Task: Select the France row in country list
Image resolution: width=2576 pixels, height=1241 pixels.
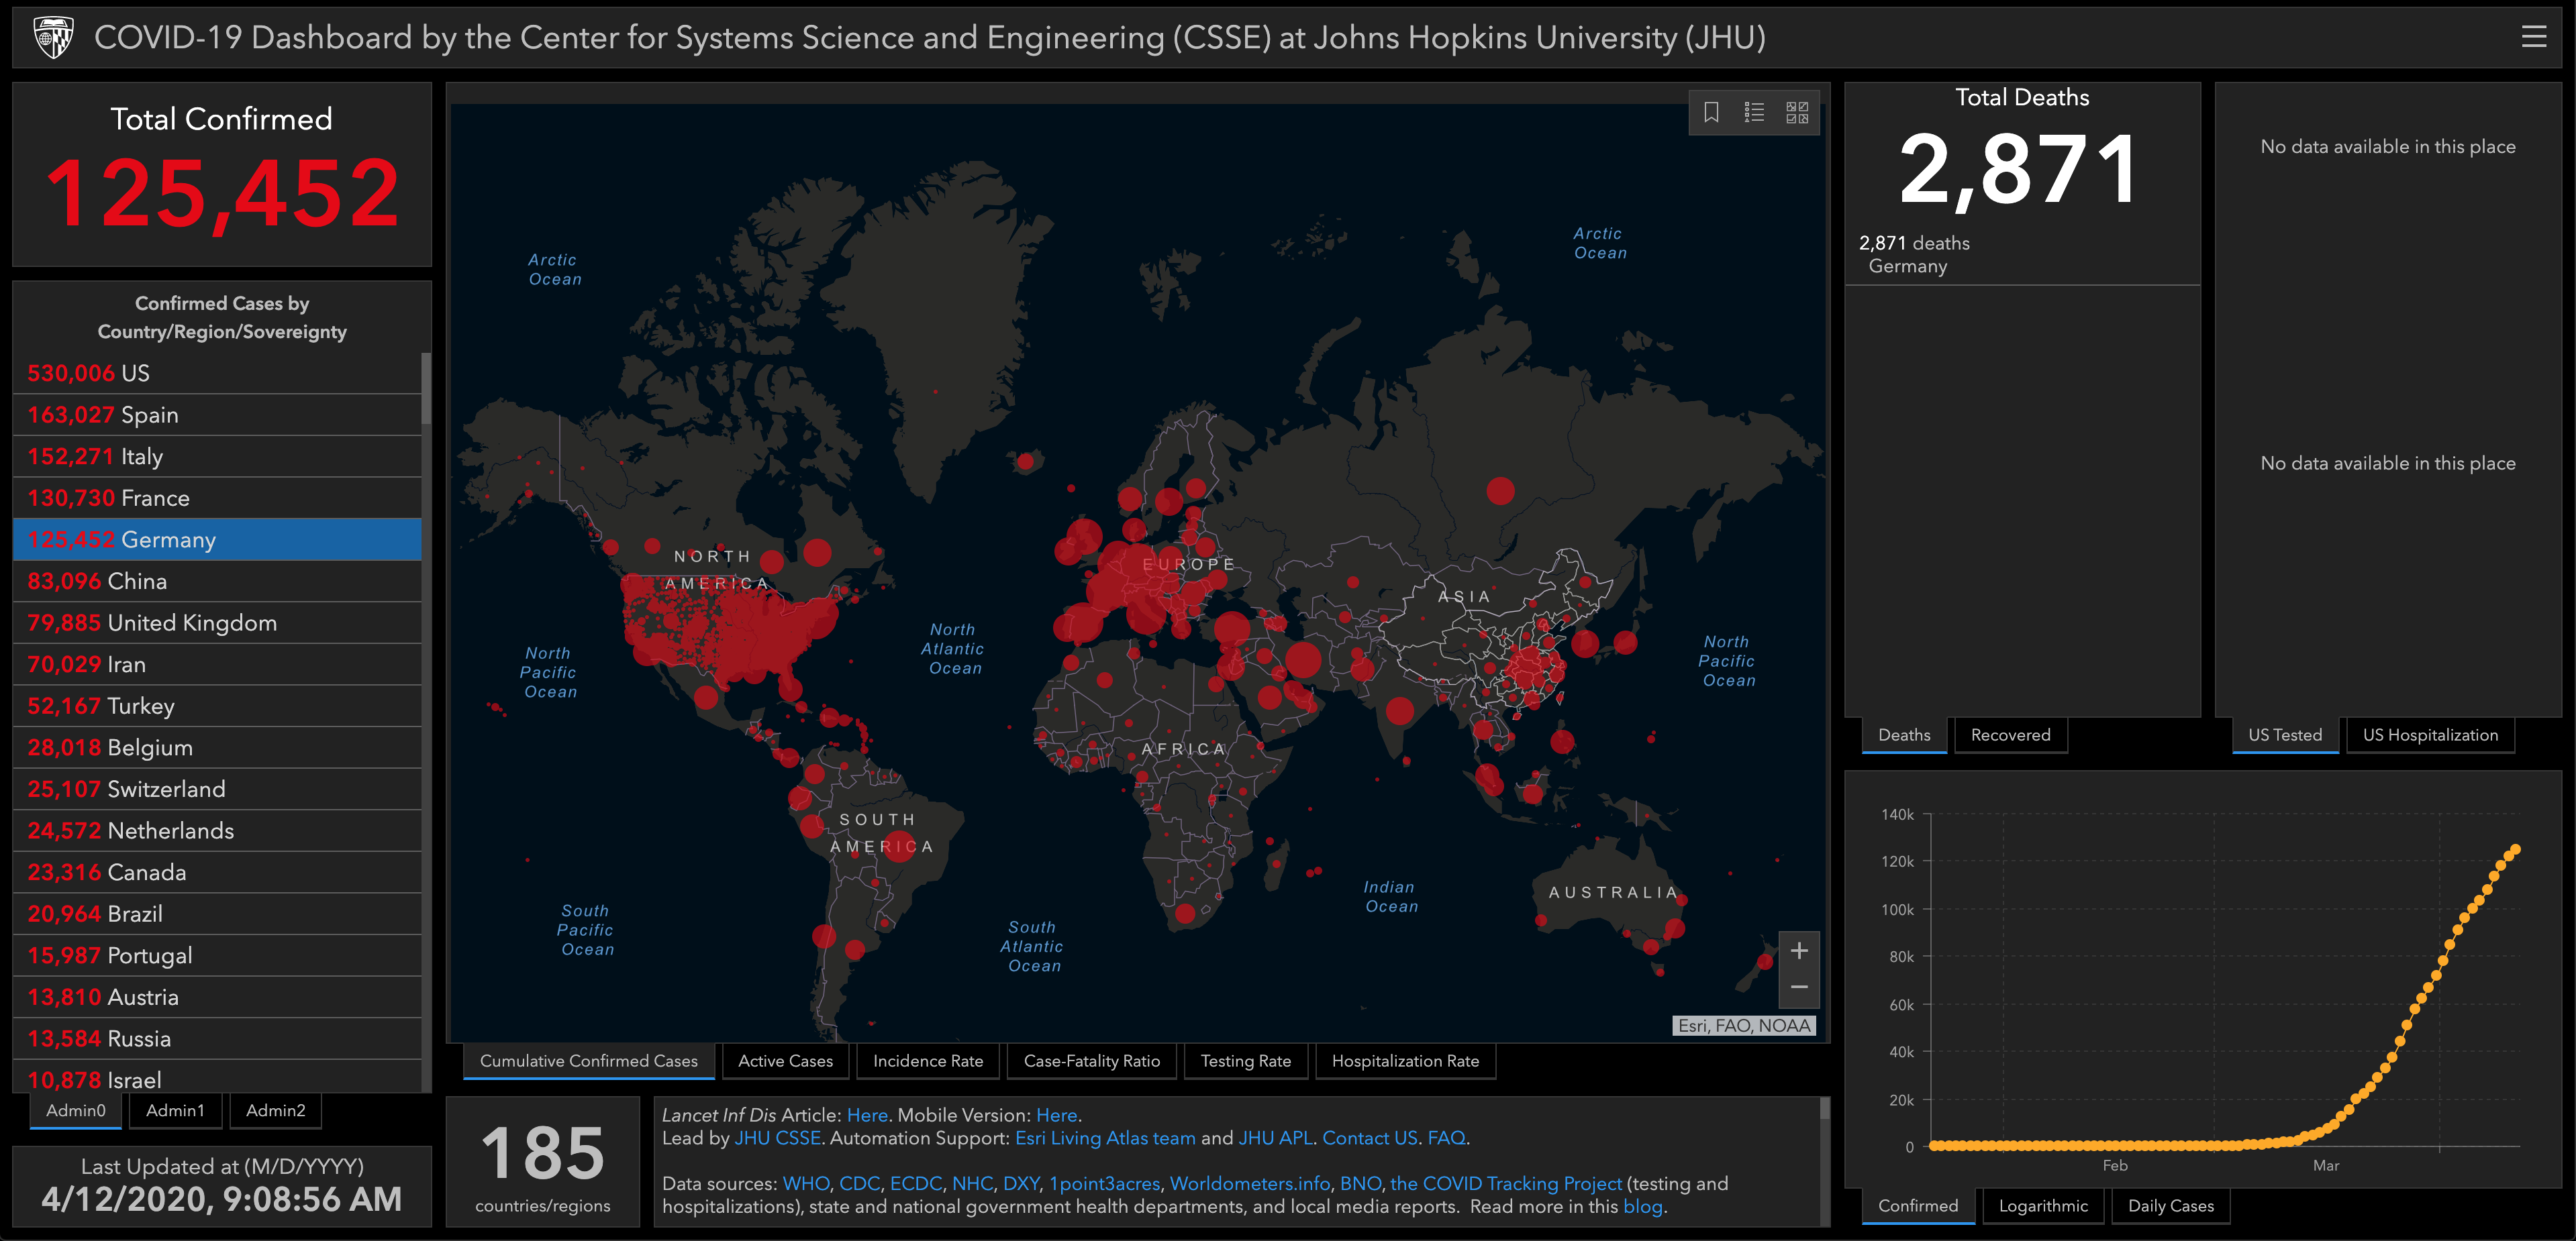Action: click(217, 498)
